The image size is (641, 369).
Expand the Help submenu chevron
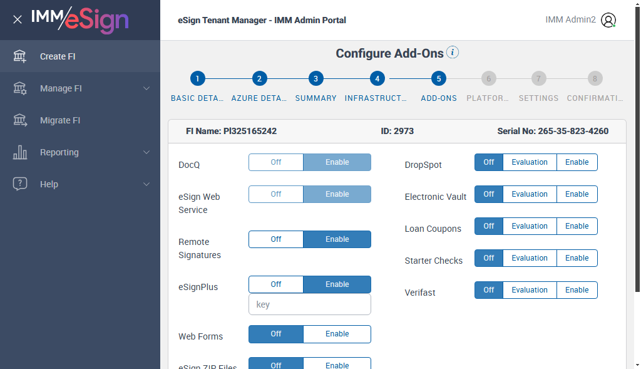click(146, 184)
